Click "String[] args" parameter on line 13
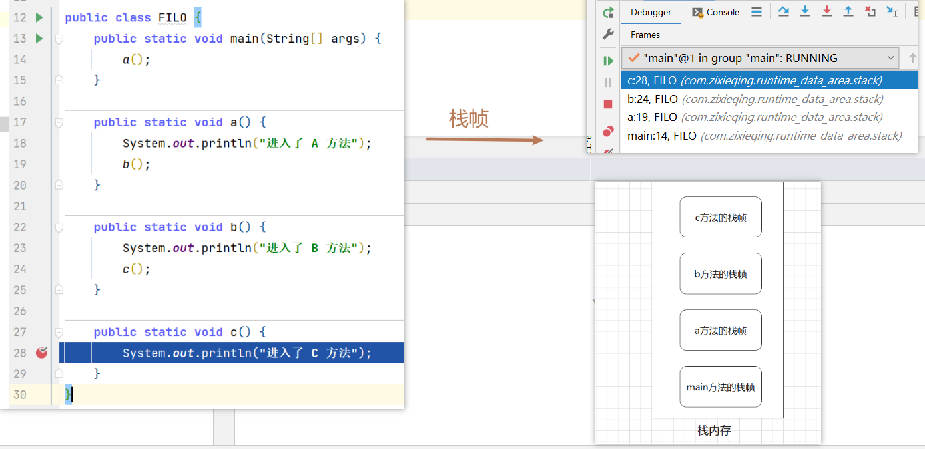Viewport: 925px width, 449px height. click(x=313, y=39)
